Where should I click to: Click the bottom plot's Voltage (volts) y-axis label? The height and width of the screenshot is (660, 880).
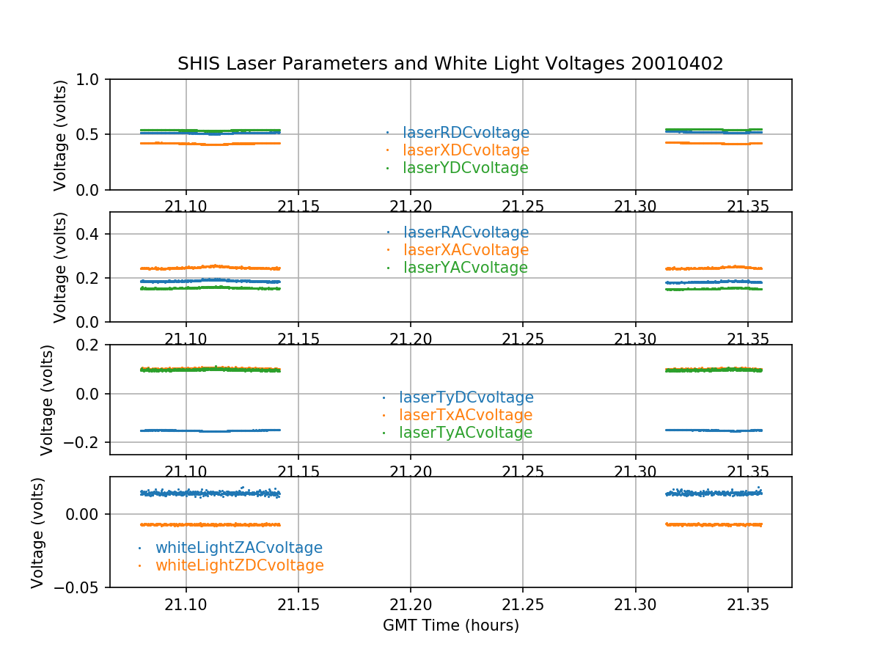point(38,532)
